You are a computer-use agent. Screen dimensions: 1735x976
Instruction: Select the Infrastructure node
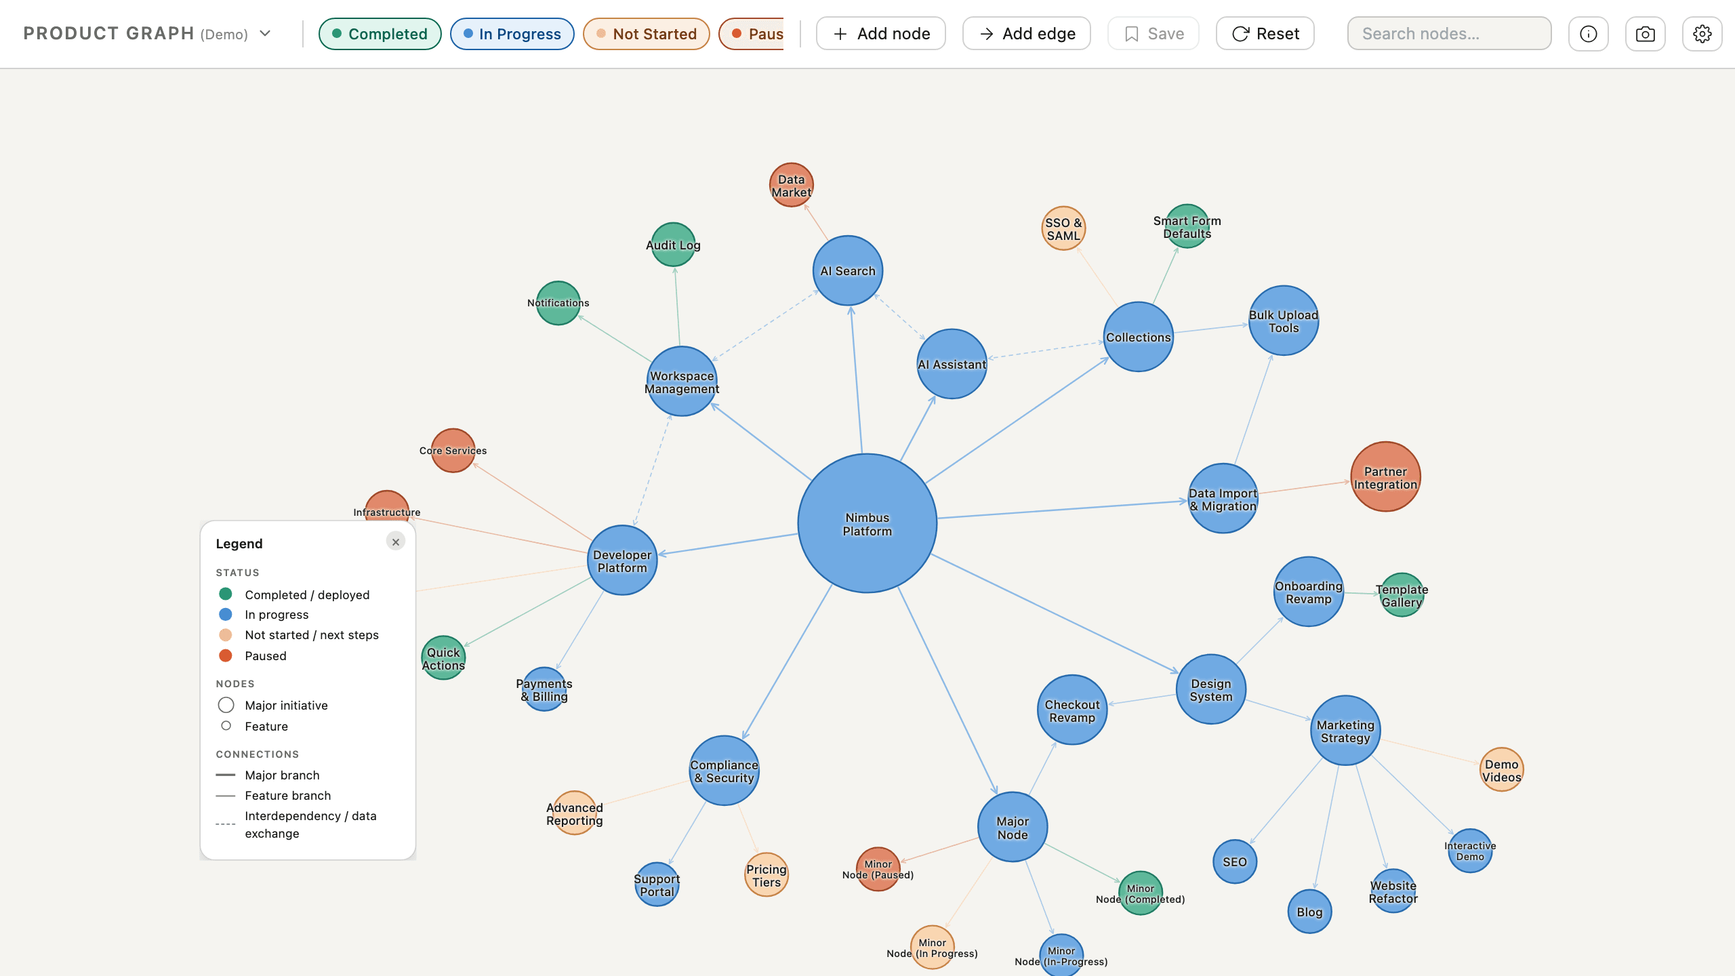387,507
